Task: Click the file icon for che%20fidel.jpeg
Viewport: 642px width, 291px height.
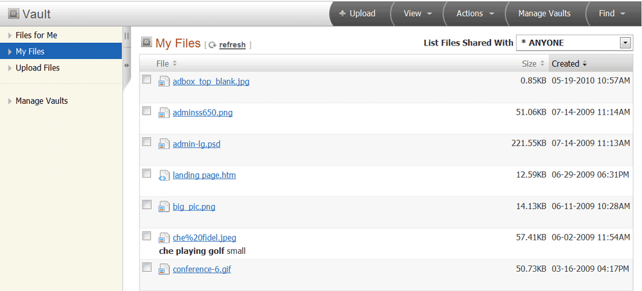Action: [164, 238]
